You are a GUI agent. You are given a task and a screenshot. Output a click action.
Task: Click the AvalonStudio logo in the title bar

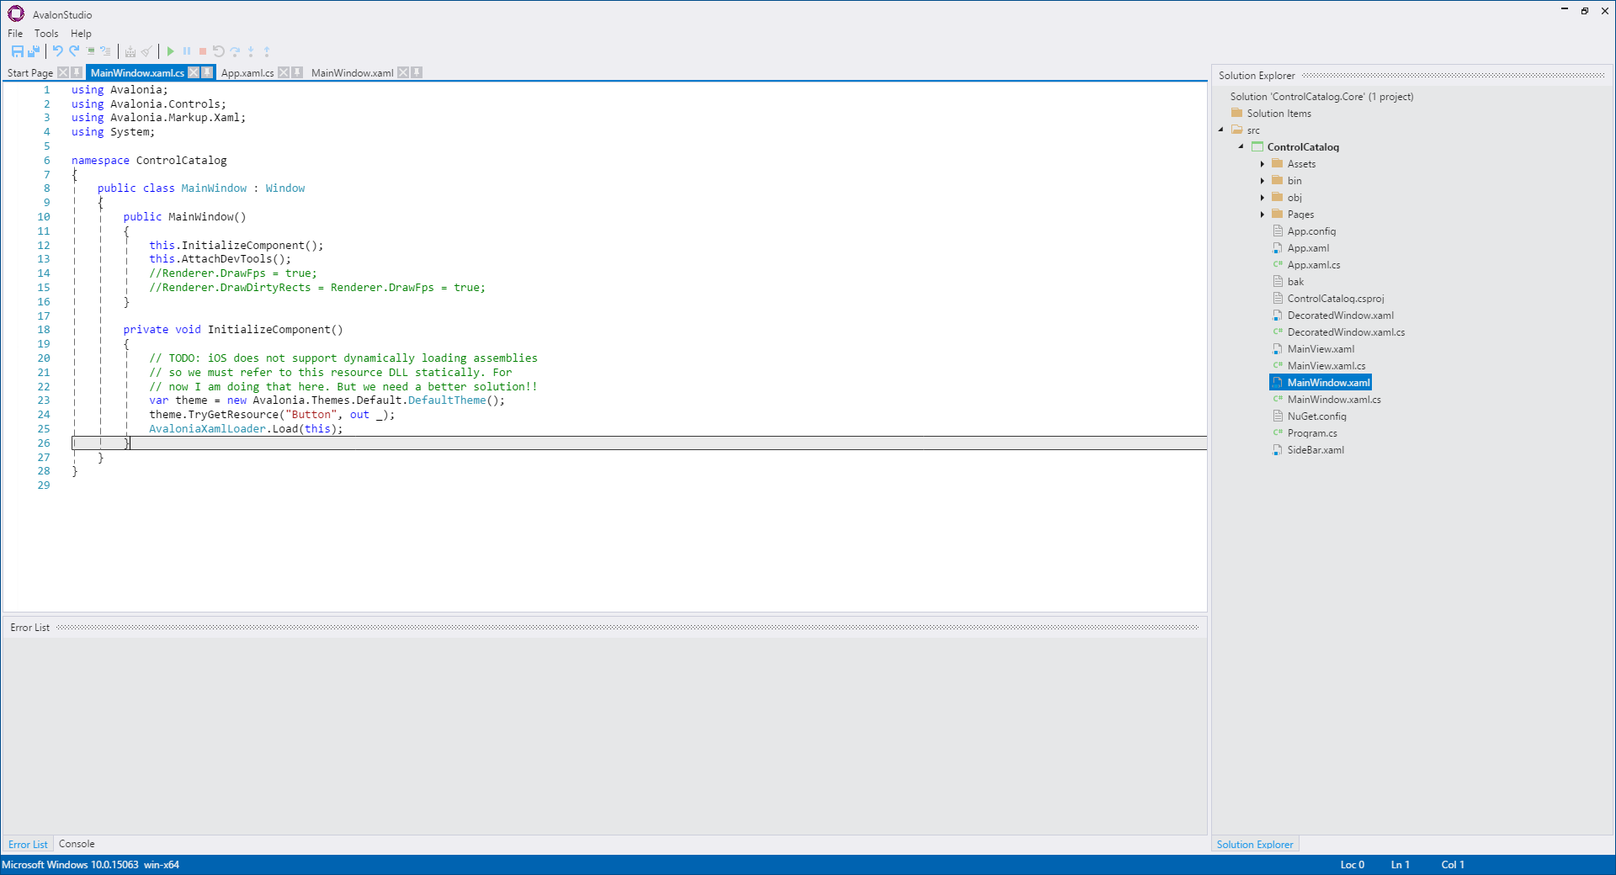click(16, 13)
